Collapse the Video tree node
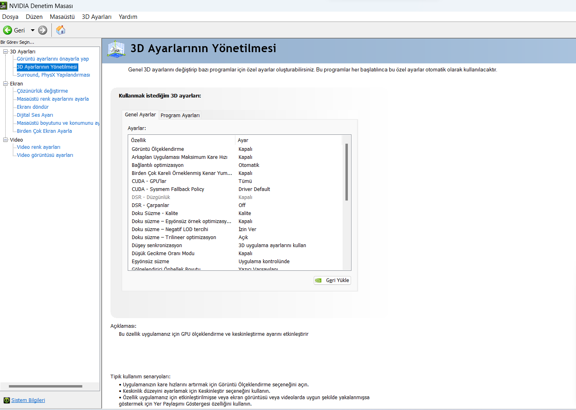576x410 pixels. point(6,140)
